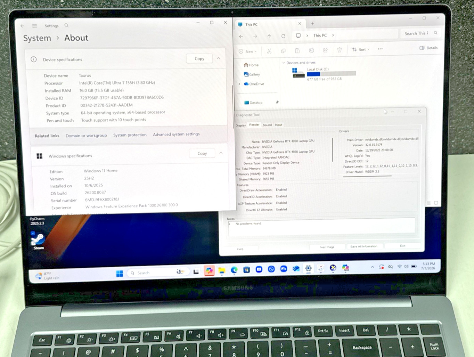Close the This PC tab

pyautogui.click(x=300, y=24)
